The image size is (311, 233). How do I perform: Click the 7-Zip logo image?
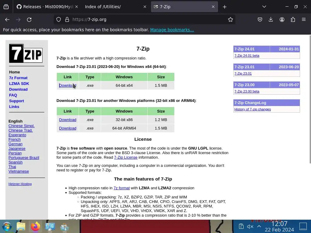click(26, 53)
